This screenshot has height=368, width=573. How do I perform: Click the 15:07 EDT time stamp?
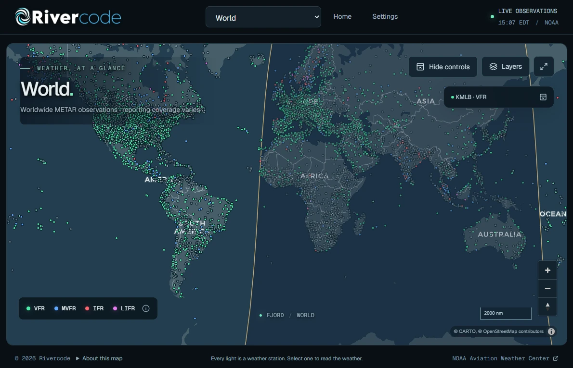[513, 23]
